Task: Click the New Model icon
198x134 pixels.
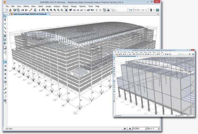Action: (x=7, y=10)
